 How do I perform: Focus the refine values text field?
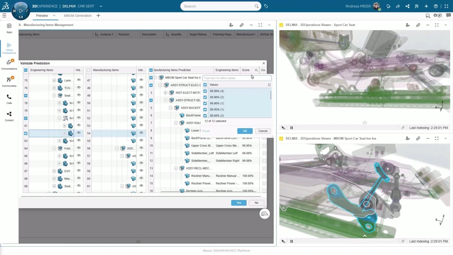(x=237, y=78)
